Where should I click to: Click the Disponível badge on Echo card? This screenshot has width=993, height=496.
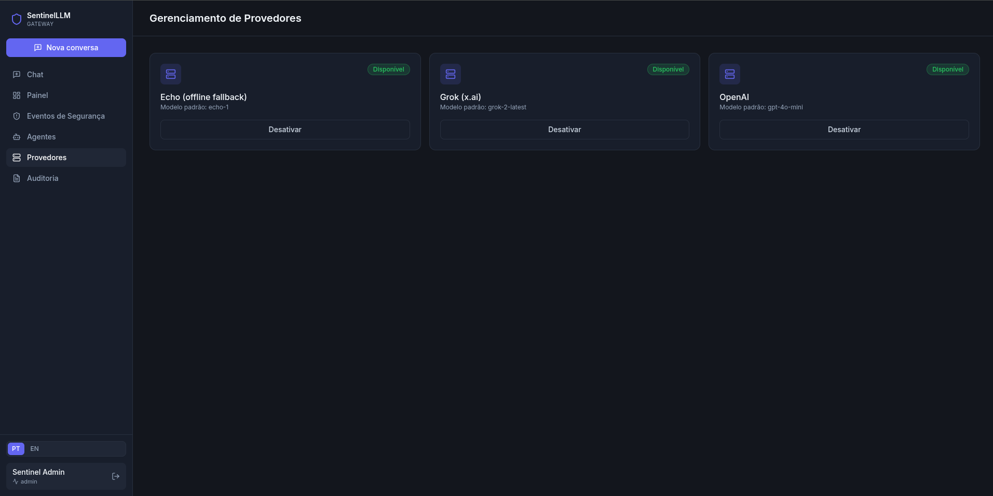[389, 69]
